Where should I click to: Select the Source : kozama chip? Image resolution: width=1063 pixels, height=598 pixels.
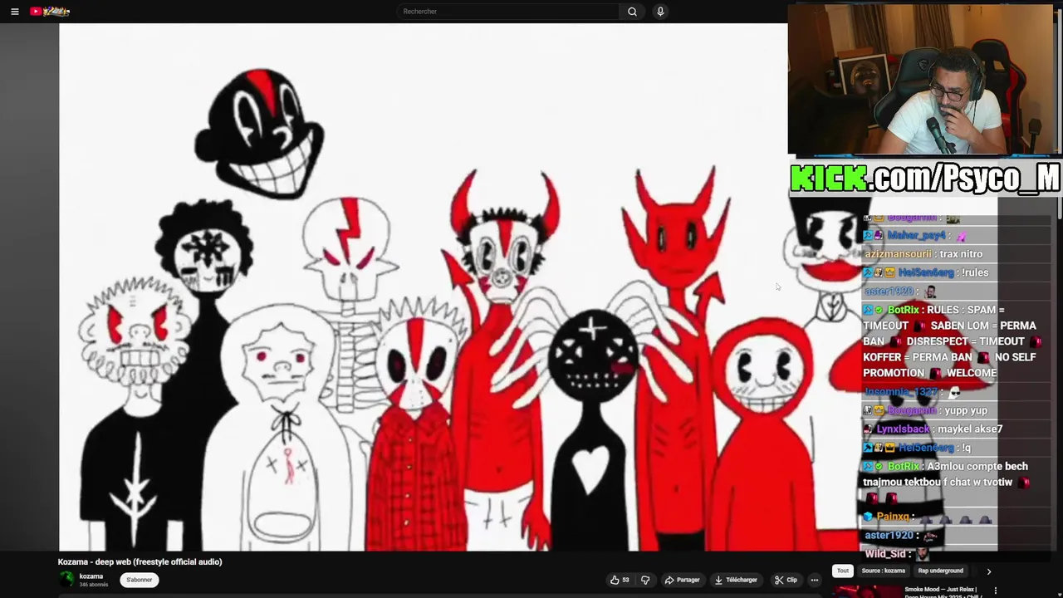883,571
